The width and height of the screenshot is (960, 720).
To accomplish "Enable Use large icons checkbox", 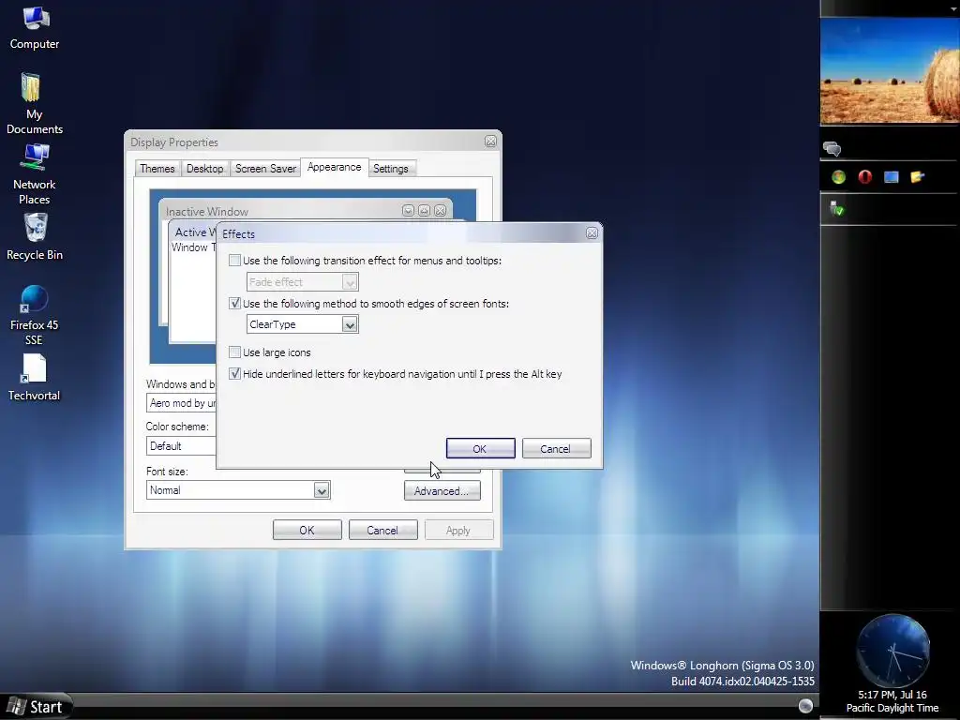I will 234,352.
